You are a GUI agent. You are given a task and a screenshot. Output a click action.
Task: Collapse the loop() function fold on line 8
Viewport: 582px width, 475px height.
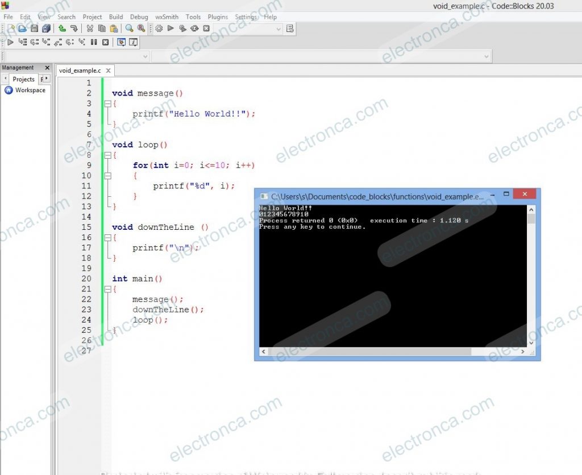pos(108,155)
